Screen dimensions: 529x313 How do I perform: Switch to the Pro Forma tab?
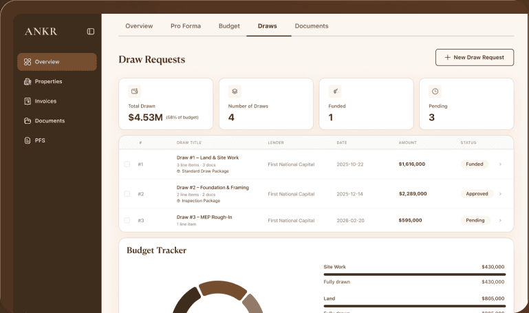point(186,26)
